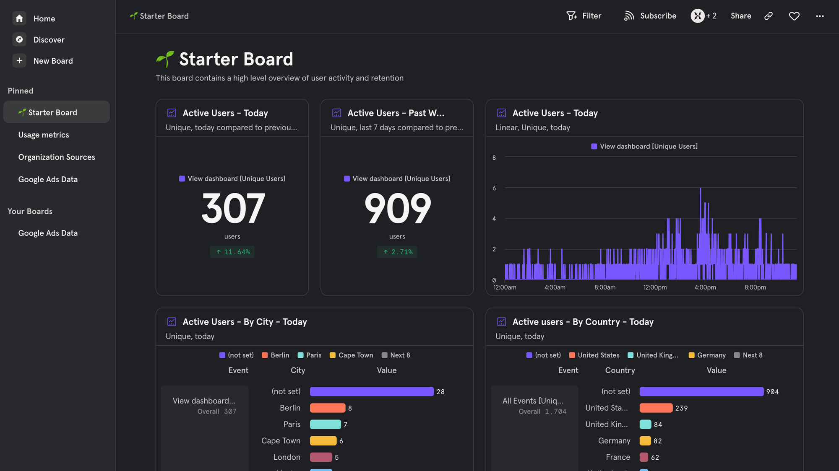
Task: Click the Subscribe feed icon
Action: [x=629, y=16]
